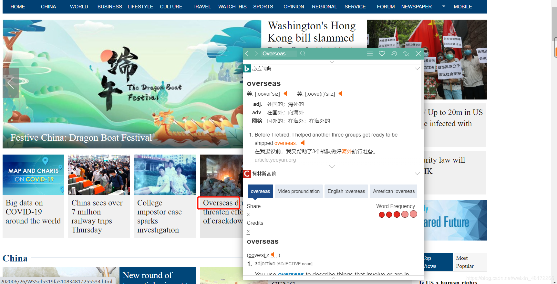Open the American :overseas tab
Image resolution: width=557 pixels, height=284 pixels.
pos(394,191)
